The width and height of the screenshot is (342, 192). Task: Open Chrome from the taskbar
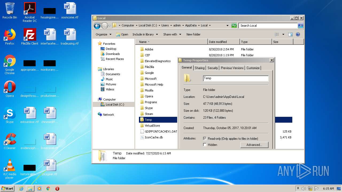pyautogui.click(x=48, y=189)
